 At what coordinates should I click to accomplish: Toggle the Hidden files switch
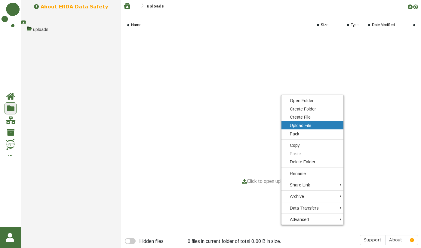(x=130, y=241)
